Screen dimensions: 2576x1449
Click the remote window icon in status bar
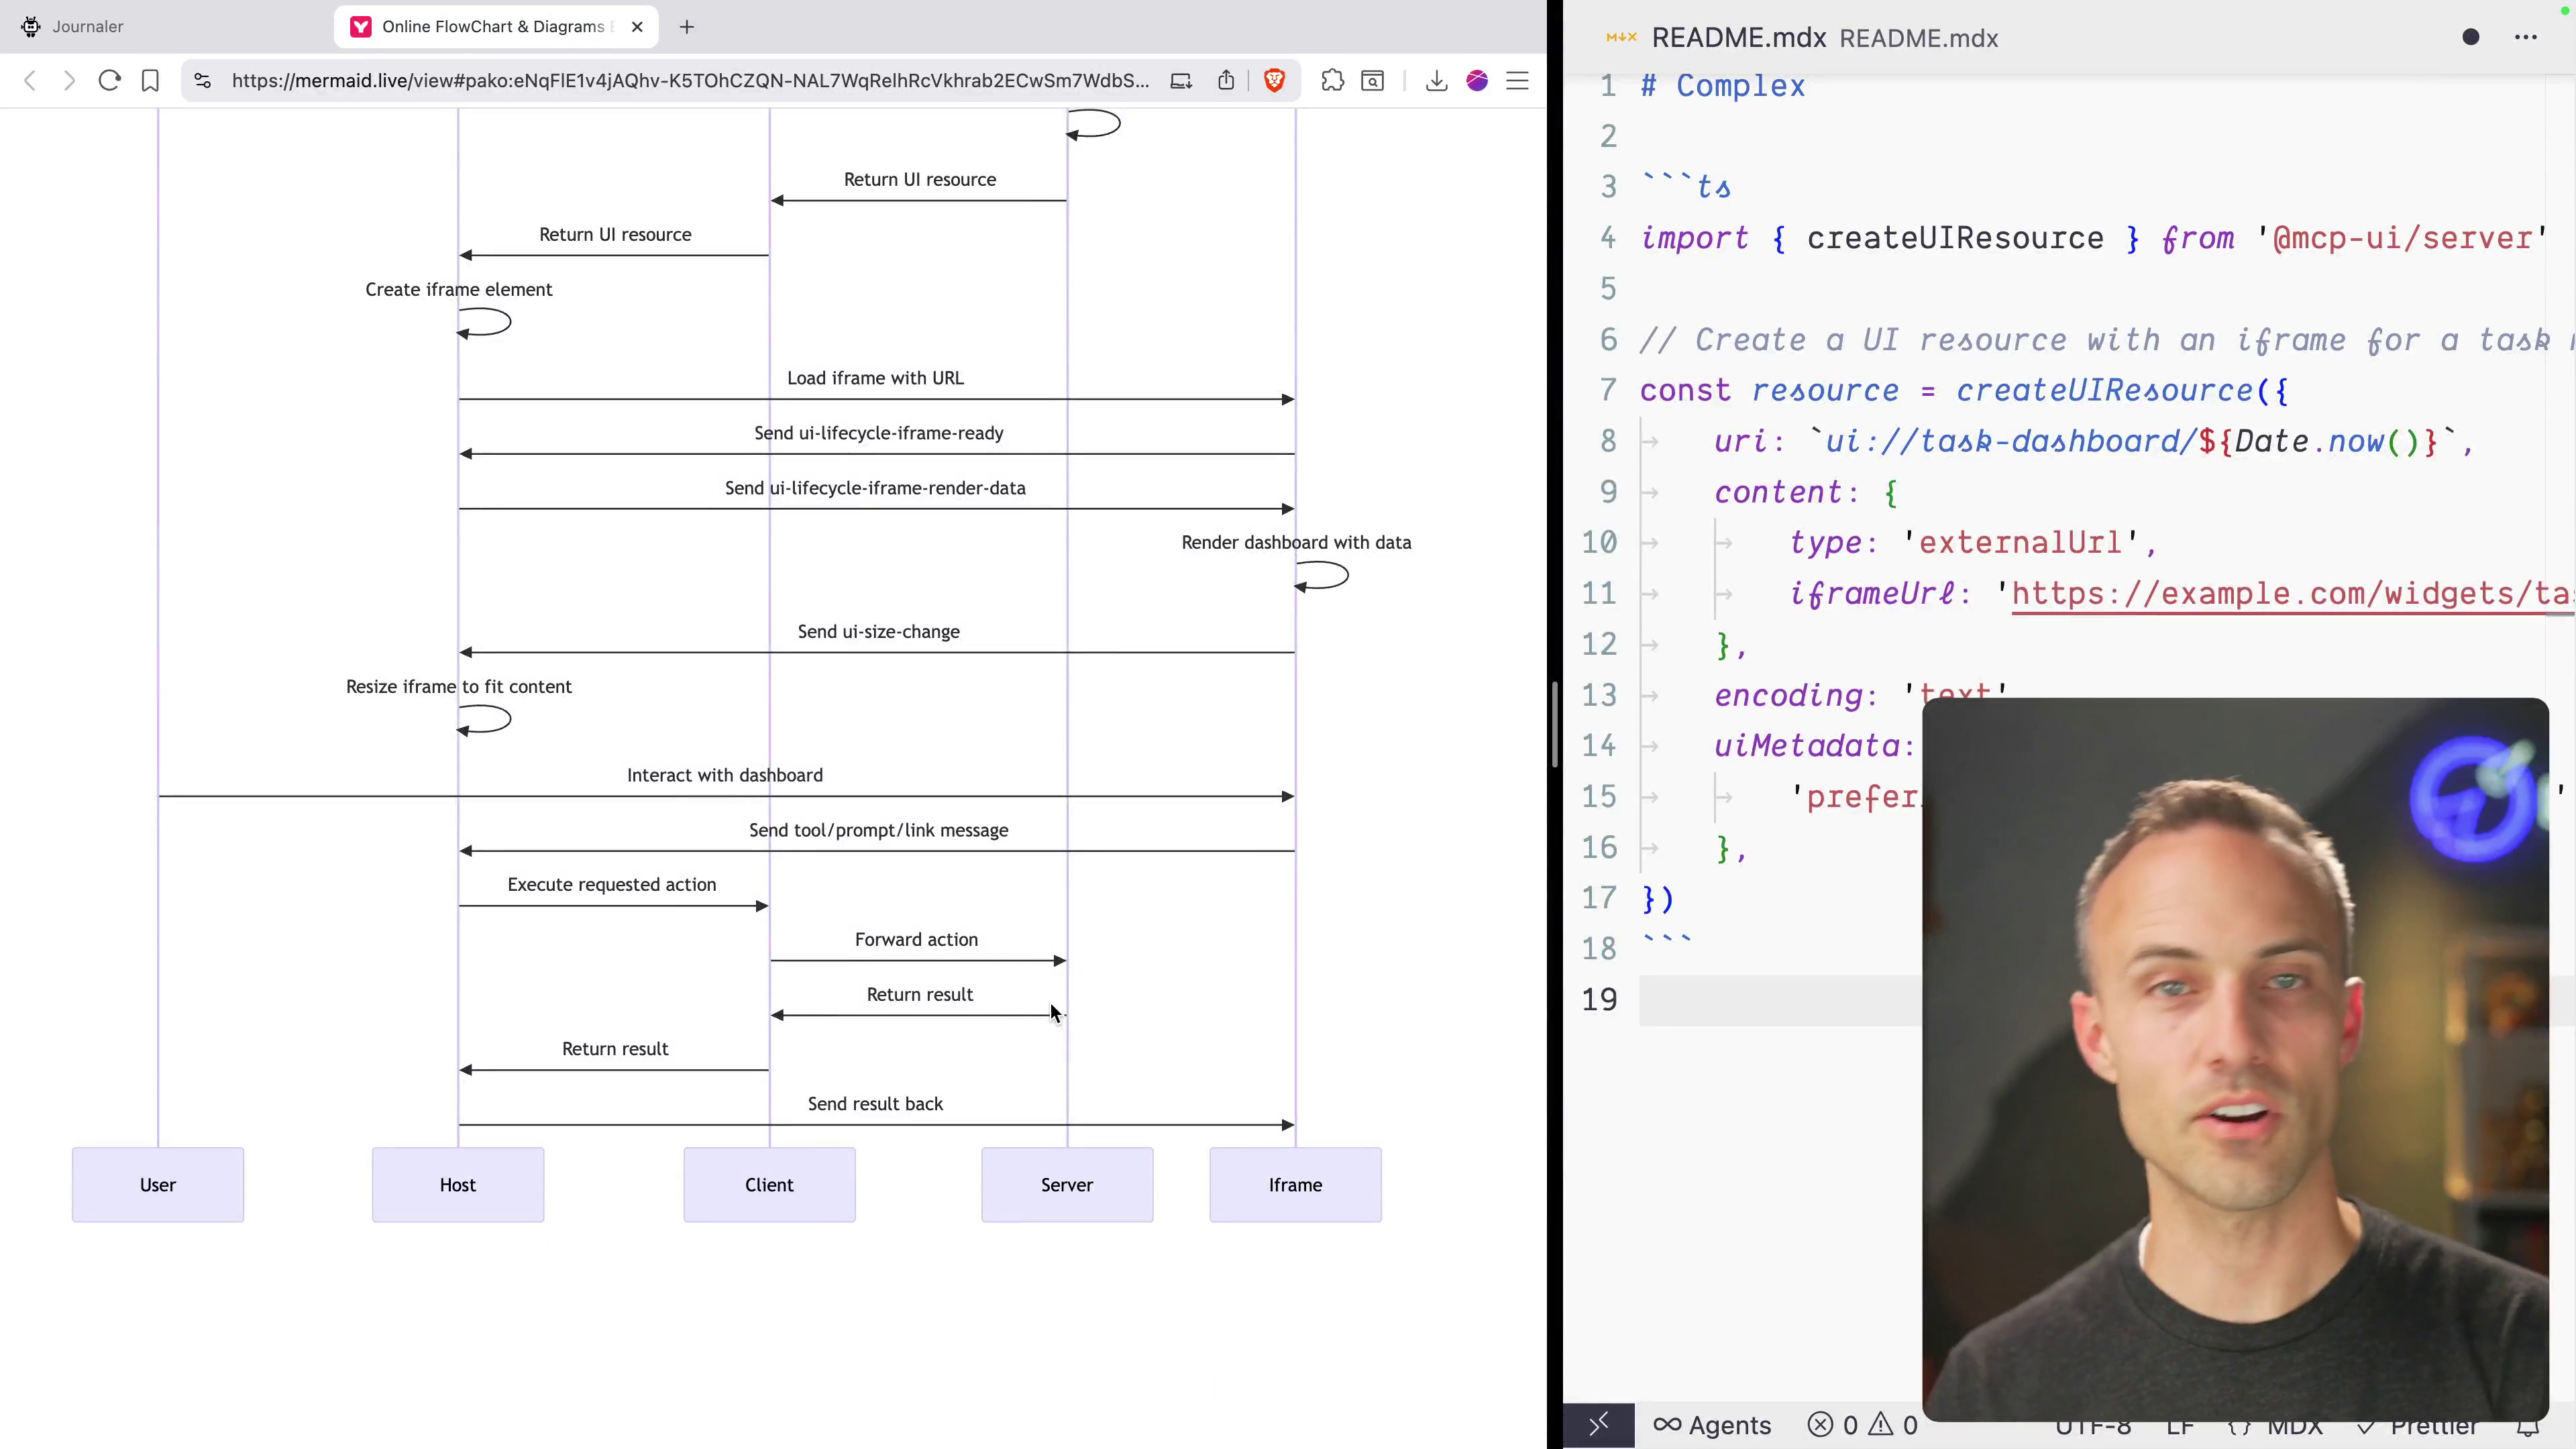pyautogui.click(x=1598, y=1424)
